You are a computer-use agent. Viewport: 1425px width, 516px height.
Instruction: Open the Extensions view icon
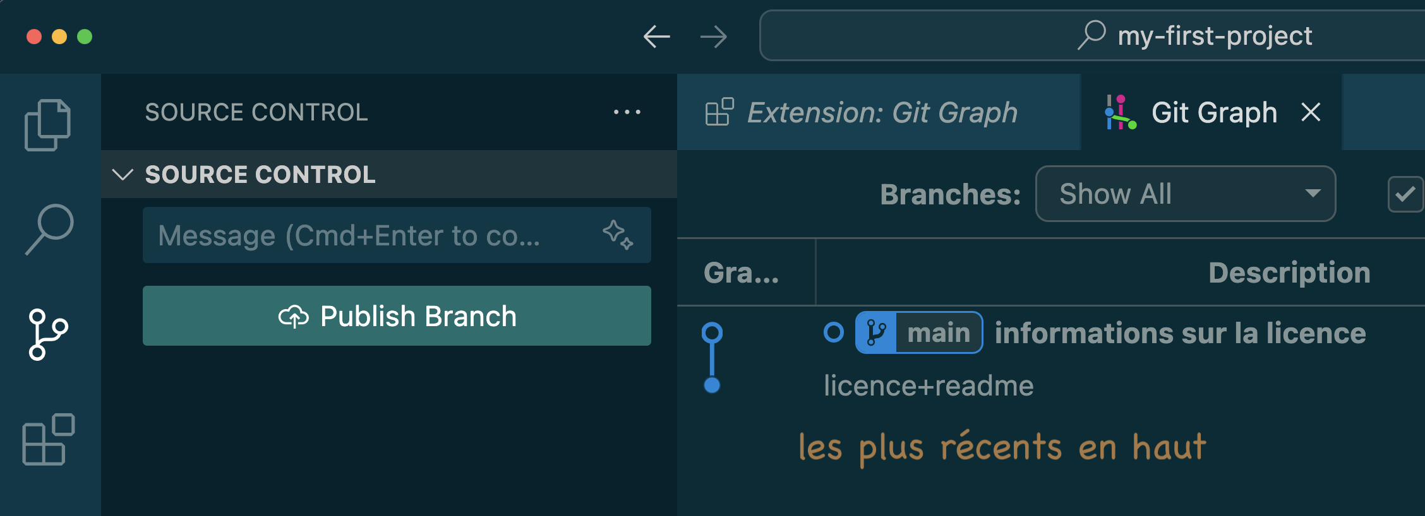(49, 440)
